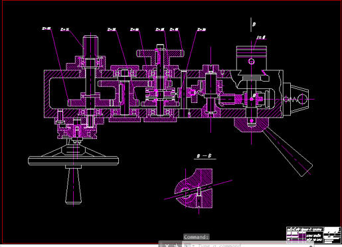Image resolution: width=342 pixels, height=247 pixels.
Task: Click the B-B hatched section detail
Action: [195, 189]
